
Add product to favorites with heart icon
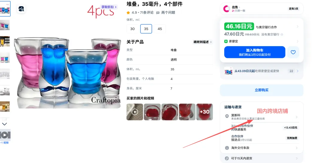point(293,52)
